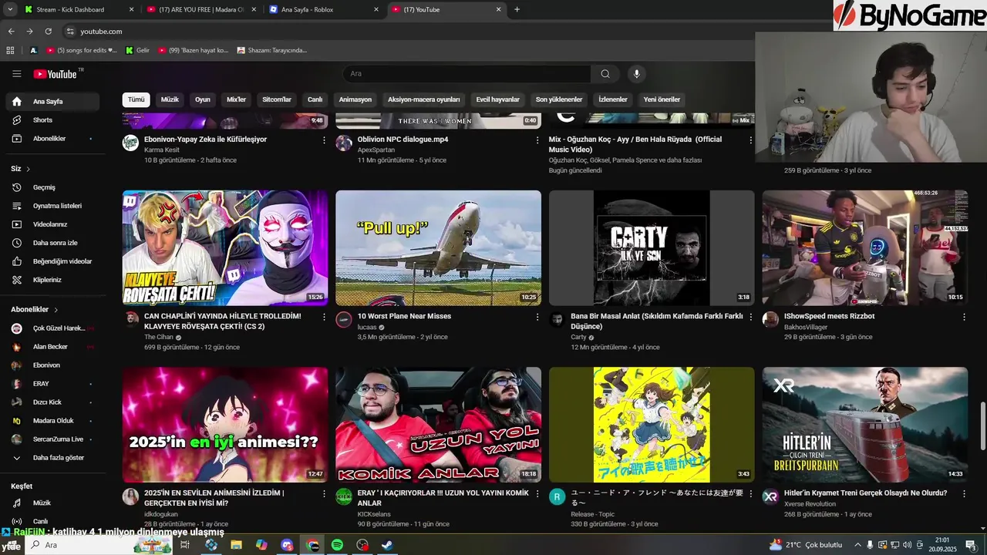Image resolution: width=987 pixels, height=555 pixels.
Task: Open options for Bana Bir Masal Anlat
Action: [x=751, y=317]
